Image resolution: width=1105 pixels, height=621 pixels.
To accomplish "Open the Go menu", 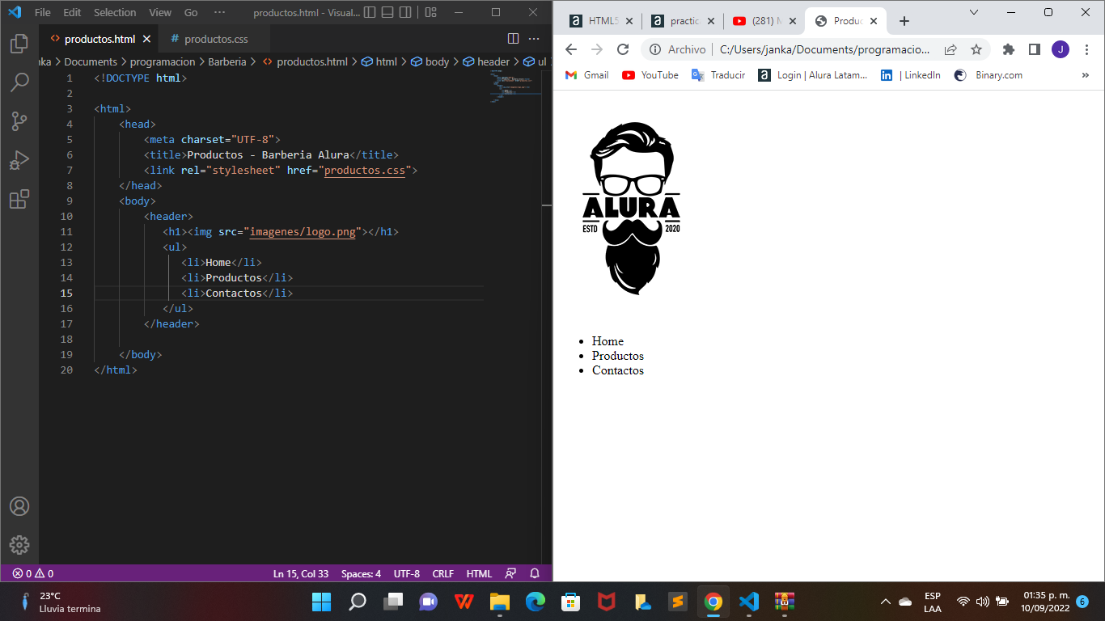I will (191, 12).
